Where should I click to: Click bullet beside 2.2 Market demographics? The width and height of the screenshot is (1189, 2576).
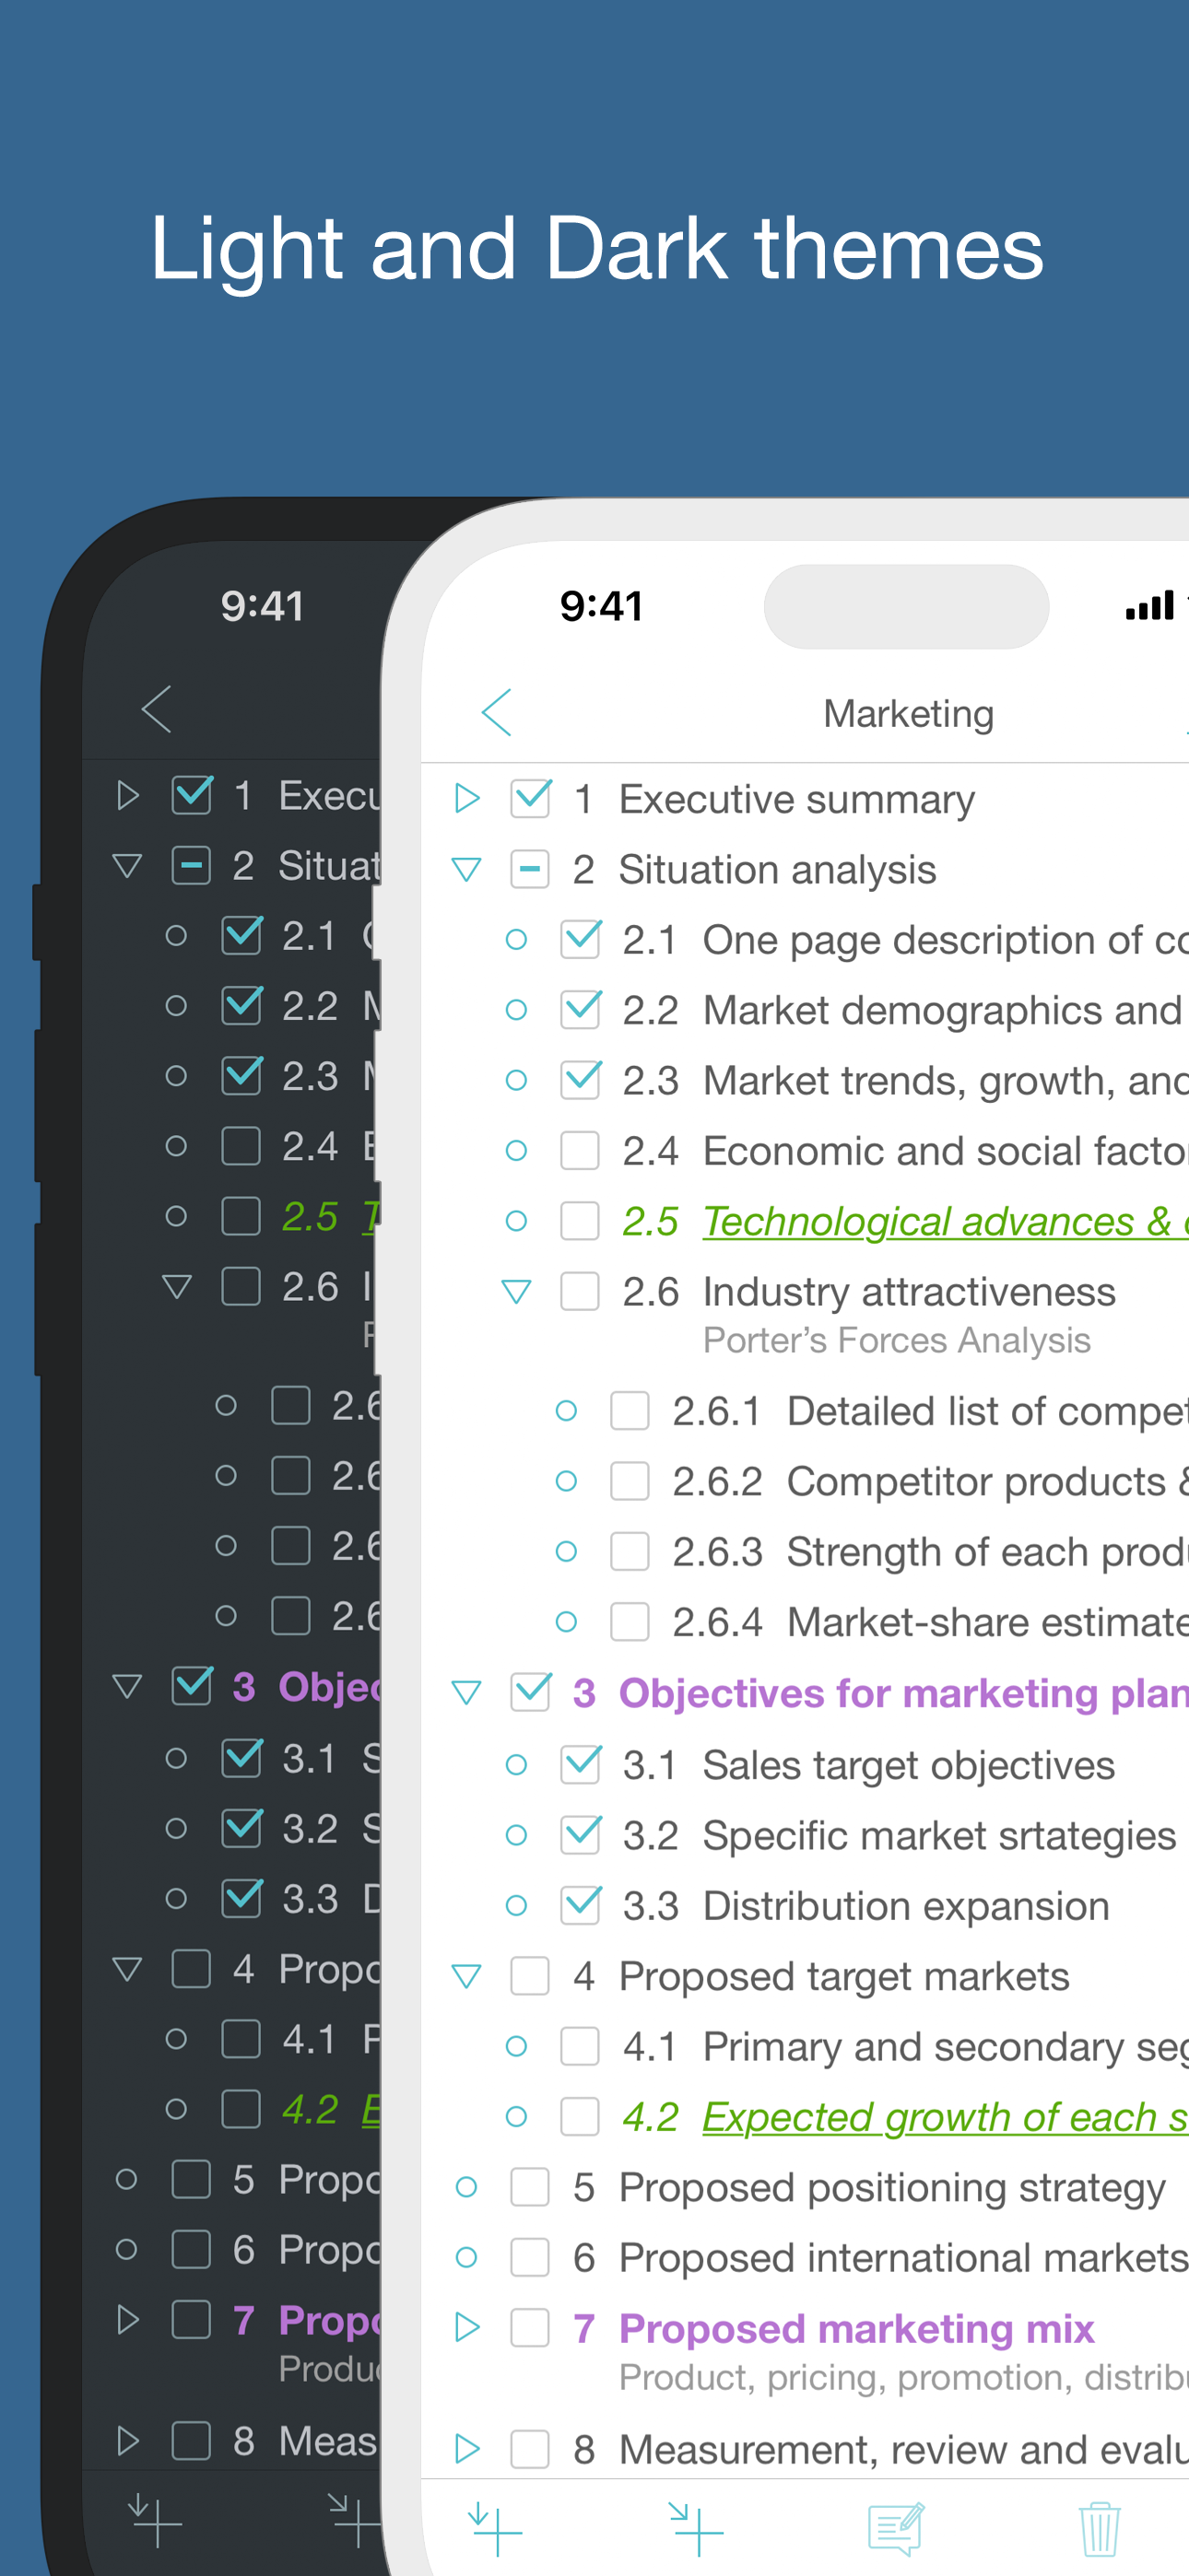516,1010
